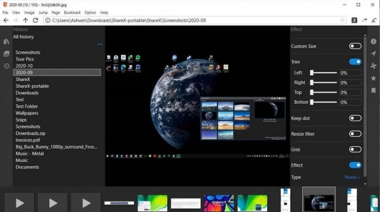This screenshot has height=212, width=380.
Task: Open 'Downloads' history entry
Action: click(27, 93)
